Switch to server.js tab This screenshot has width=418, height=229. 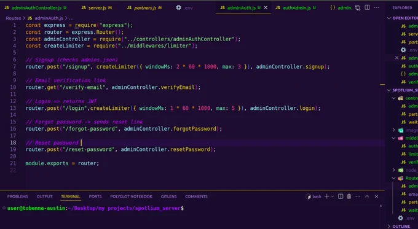[97, 8]
